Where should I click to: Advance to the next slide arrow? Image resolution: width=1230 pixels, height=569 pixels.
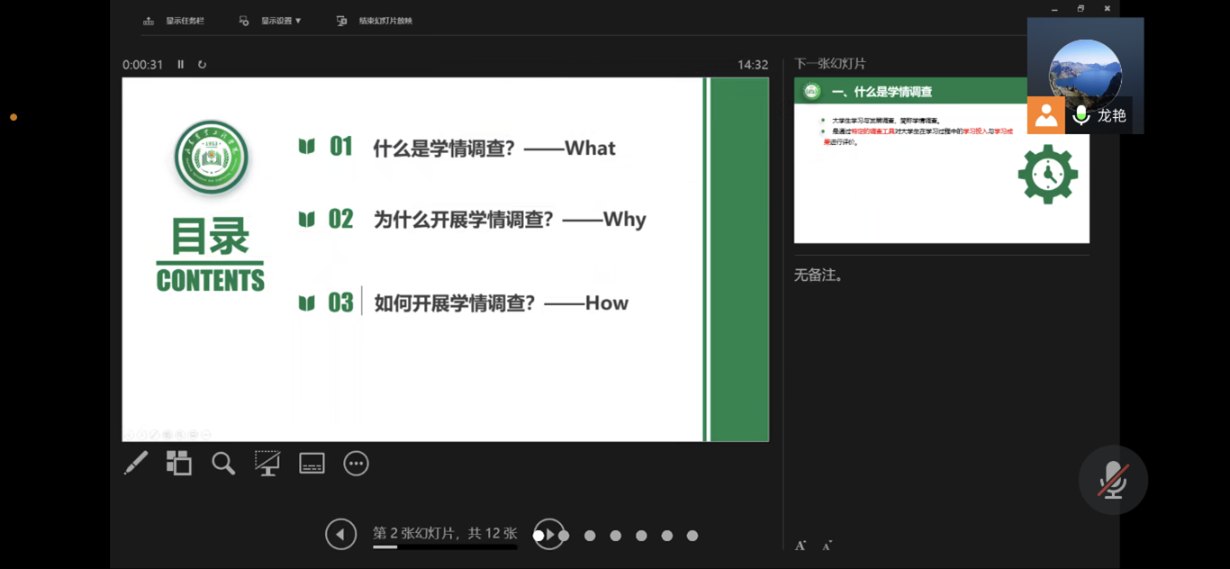(x=548, y=535)
